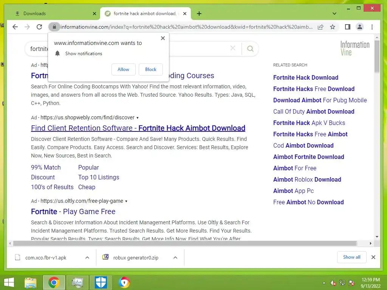Viewport: 387px width, 290px height.
Task: Click the forward navigation arrow
Action: 27,27
